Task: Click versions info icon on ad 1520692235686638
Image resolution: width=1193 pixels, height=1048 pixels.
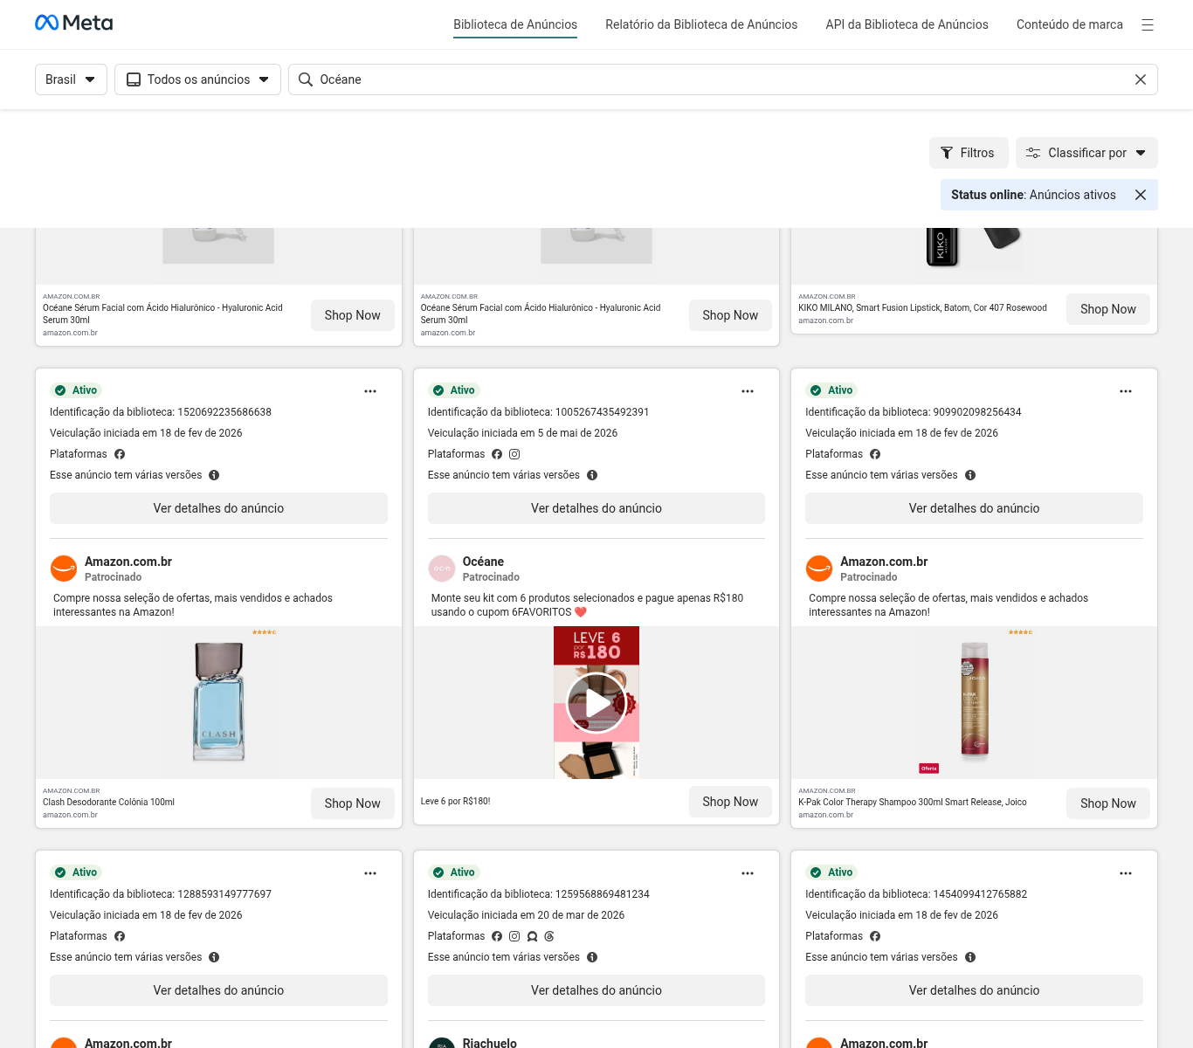Action: [x=214, y=475]
